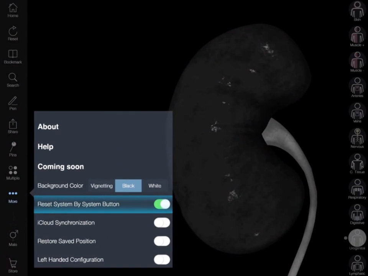This screenshot has height=276, width=368.
Task: Open the Pins tool
Action: (x=13, y=149)
